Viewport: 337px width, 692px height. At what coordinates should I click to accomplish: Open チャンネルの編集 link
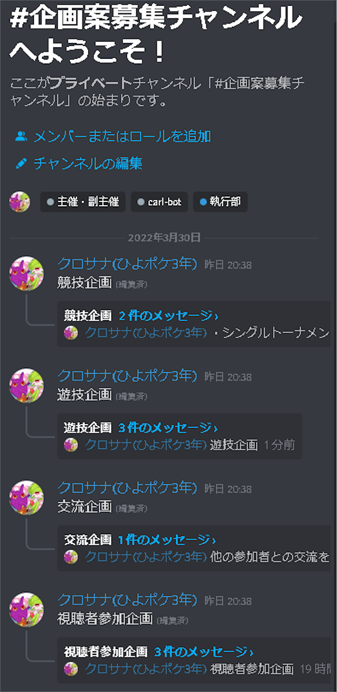tap(88, 164)
